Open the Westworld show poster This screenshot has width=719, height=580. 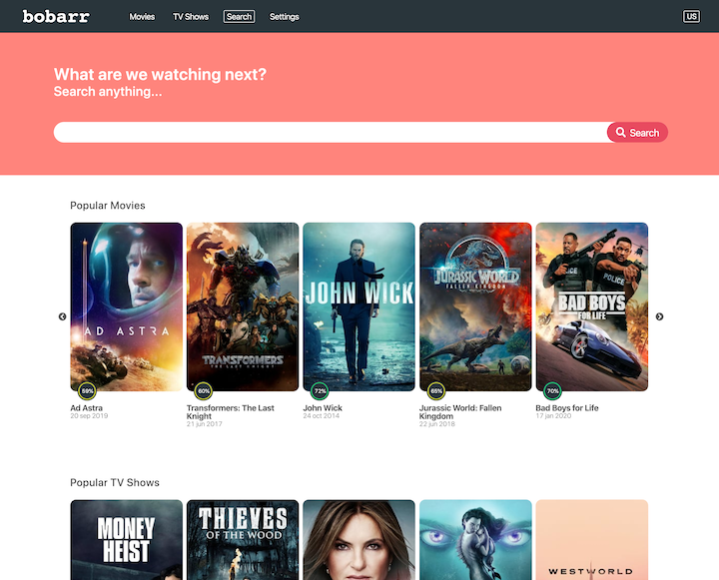(592, 540)
